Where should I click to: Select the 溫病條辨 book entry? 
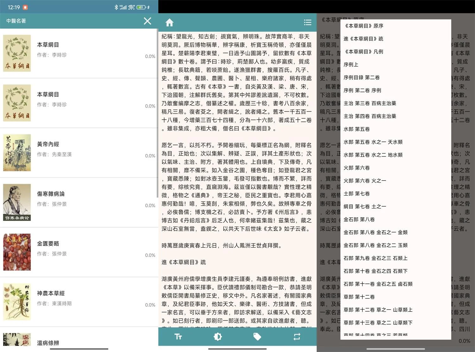pyautogui.click(x=79, y=342)
